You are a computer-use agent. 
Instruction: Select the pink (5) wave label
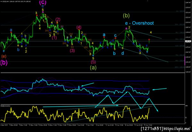(x=93, y=62)
